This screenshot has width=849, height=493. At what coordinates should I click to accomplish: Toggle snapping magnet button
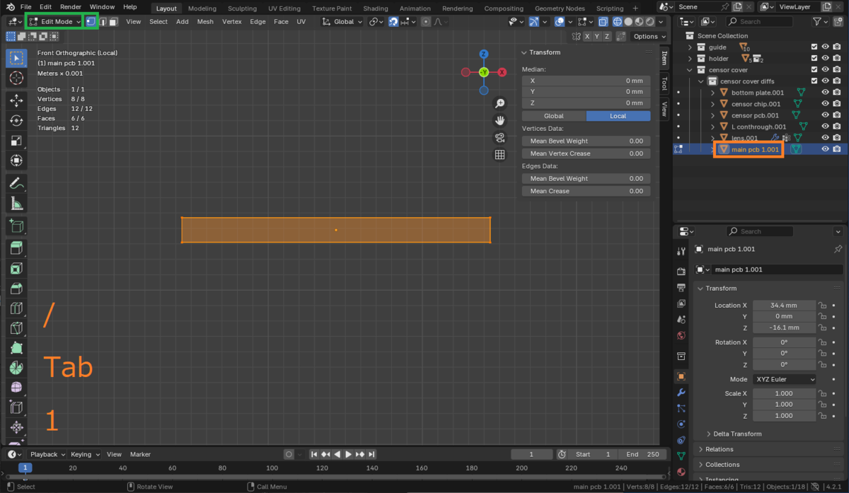[x=393, y=22]
